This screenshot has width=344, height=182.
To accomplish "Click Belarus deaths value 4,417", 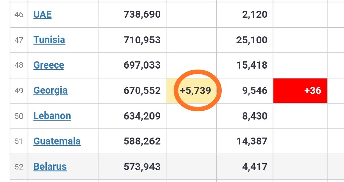I will tap(255, 166).
